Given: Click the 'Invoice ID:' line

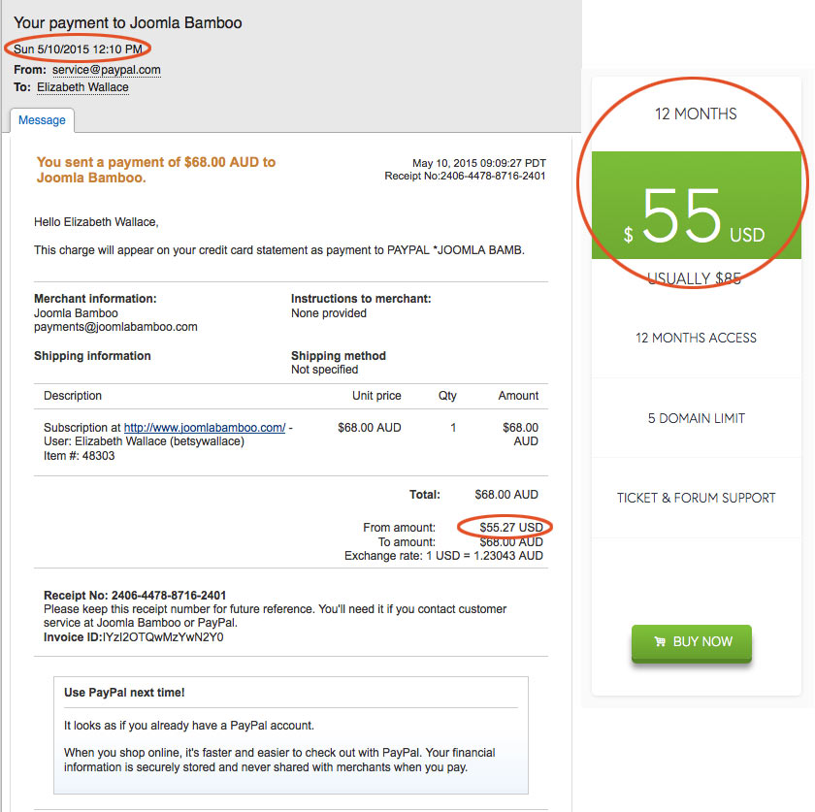Looking at the screenshot, I should tap(134, 637).
